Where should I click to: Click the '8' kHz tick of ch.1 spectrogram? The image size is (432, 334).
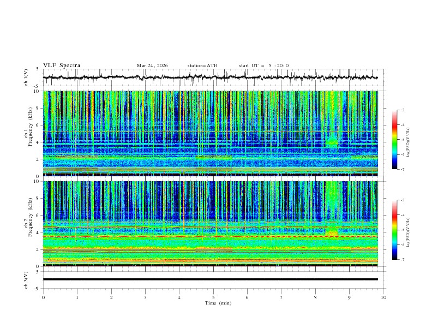tap(39, 108)
